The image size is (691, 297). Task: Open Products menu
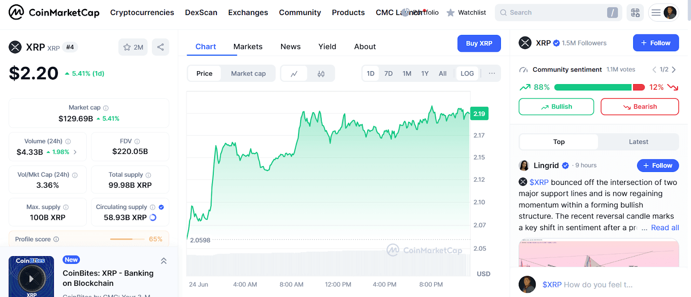point(348,13)
